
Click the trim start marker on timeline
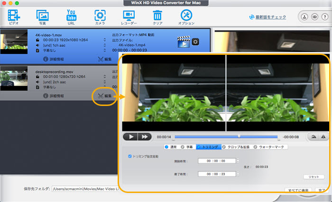point(174,139)
